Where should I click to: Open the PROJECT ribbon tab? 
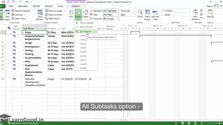tap(49, 6)
